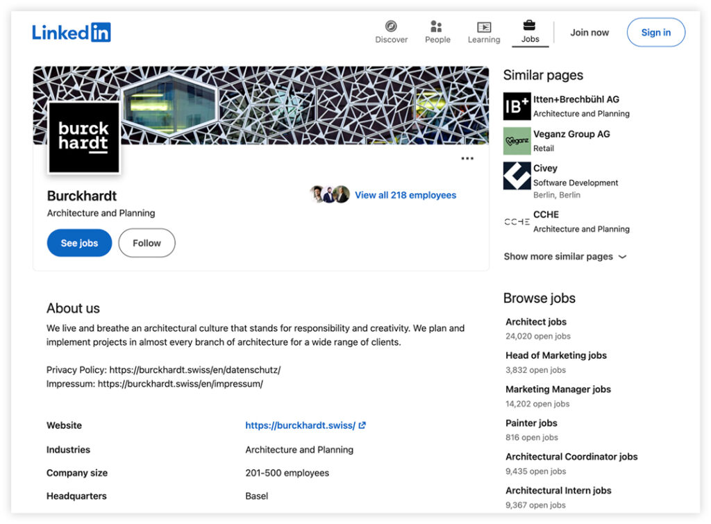Open the three-dot more options menu

pyautogui.click(x=467, y=159)
